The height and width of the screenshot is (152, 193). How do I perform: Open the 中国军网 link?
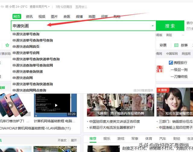[x=172, y=53]
